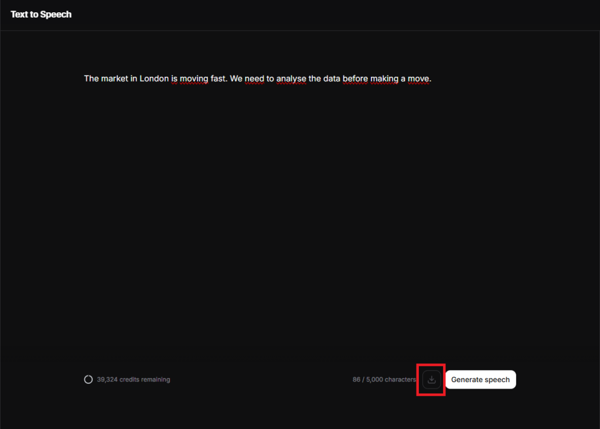Click the download audio icon
Screen dimensions: 600x429
(x=431, y=380)
